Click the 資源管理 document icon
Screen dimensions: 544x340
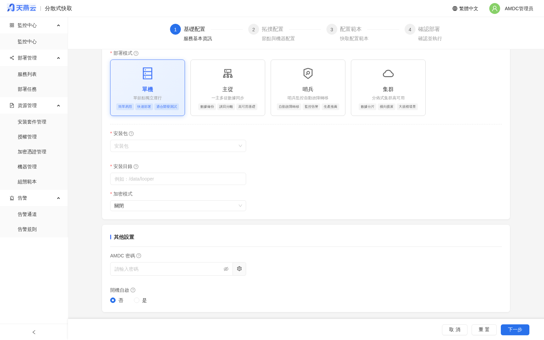click(x=12, y=105)
